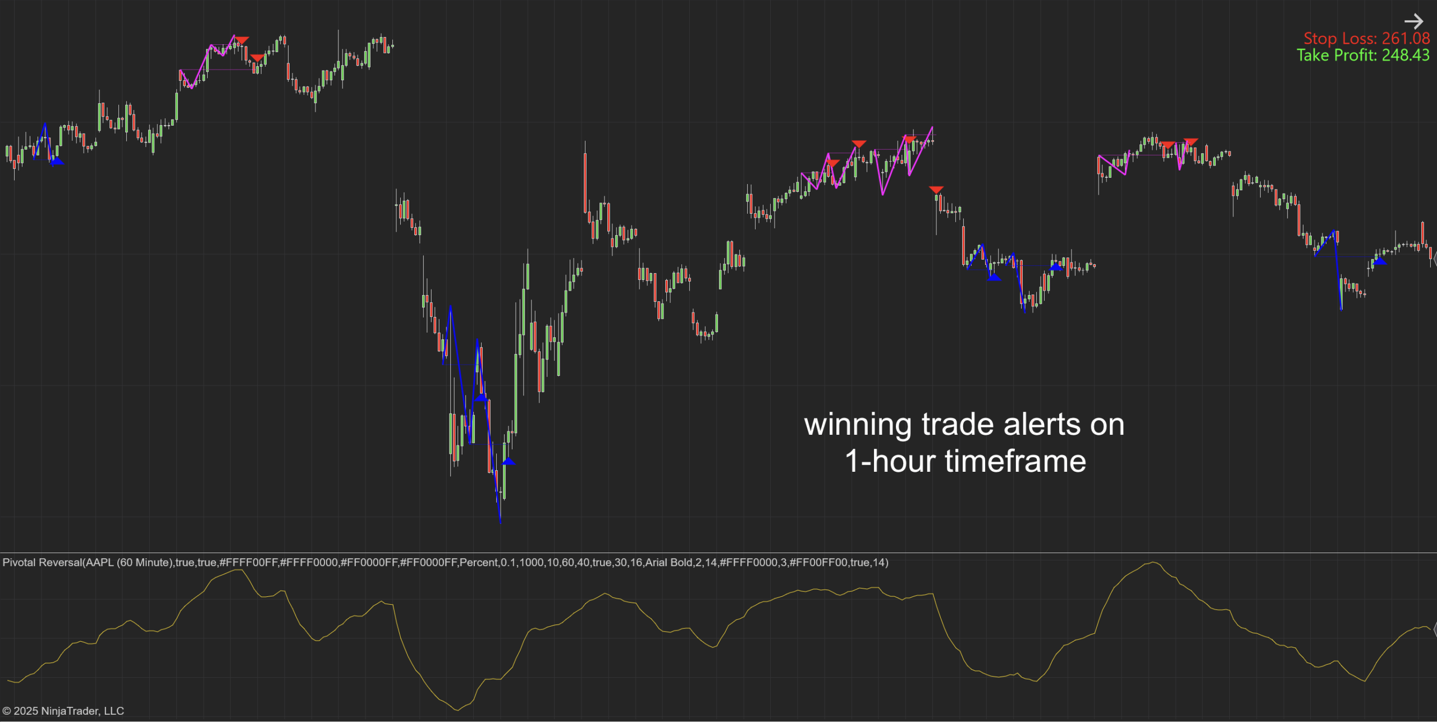The height and width of the screenshot is (722, 1437).
Task: Click the divider between the price and indicator panels
Action: tap(718, 553)
